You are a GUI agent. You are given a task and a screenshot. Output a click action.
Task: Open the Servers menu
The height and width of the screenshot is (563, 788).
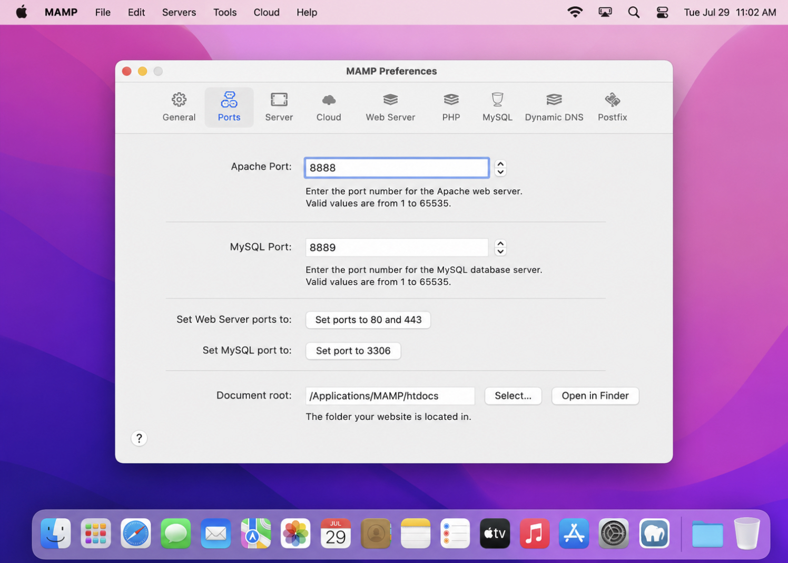(x=179, y=12)
